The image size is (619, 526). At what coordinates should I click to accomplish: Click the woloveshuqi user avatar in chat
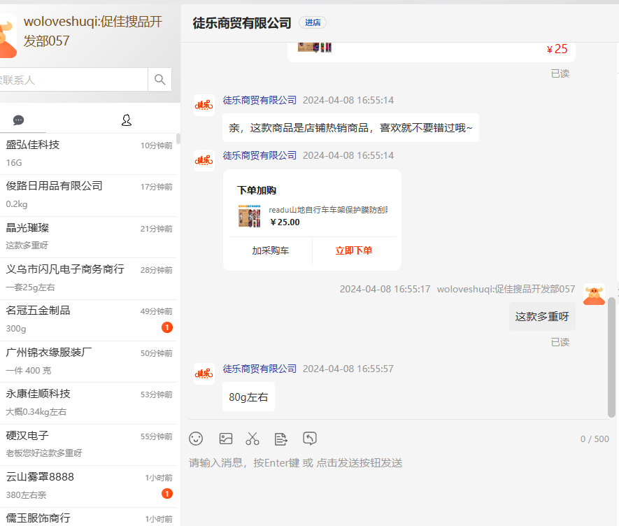pyautogui.click(x=594, y=294)
